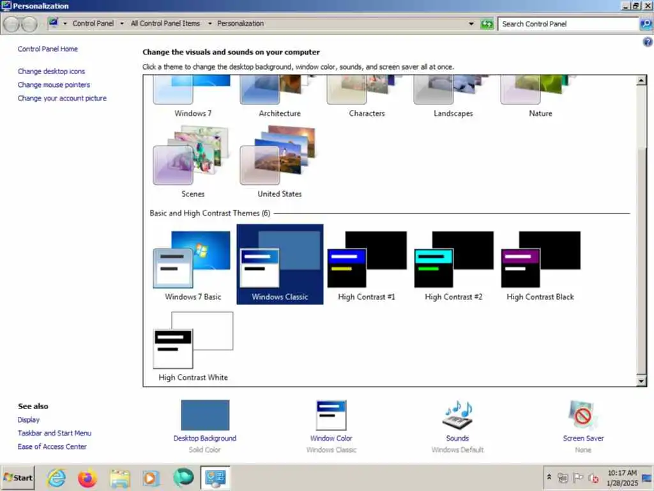Click the search magnifier button
Viewport: 654px width, 491px height.
click(646, 24)
